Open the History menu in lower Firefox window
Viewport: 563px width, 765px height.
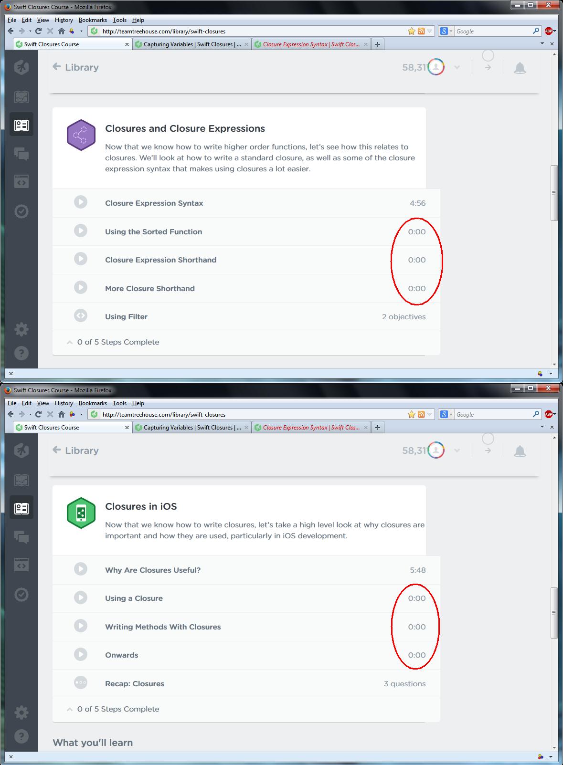tap(64, 403)
